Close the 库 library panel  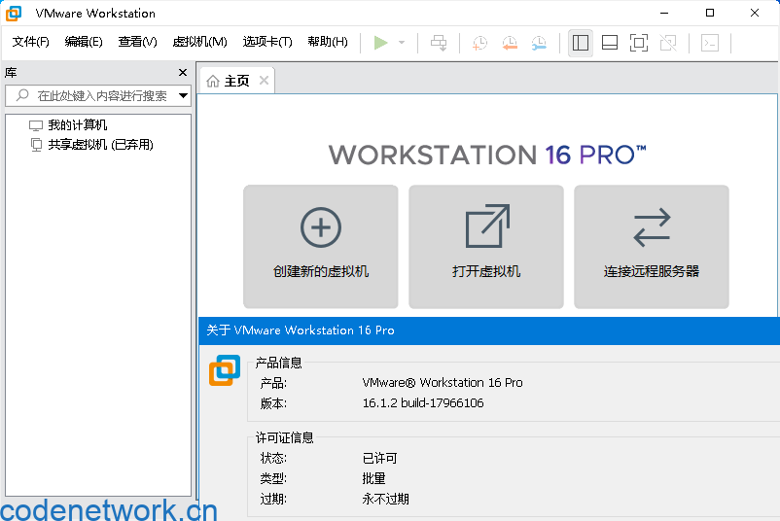[x=183, y=73]
